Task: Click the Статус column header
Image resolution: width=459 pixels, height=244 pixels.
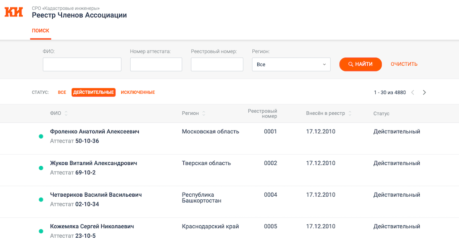Action: pos(381,114)
